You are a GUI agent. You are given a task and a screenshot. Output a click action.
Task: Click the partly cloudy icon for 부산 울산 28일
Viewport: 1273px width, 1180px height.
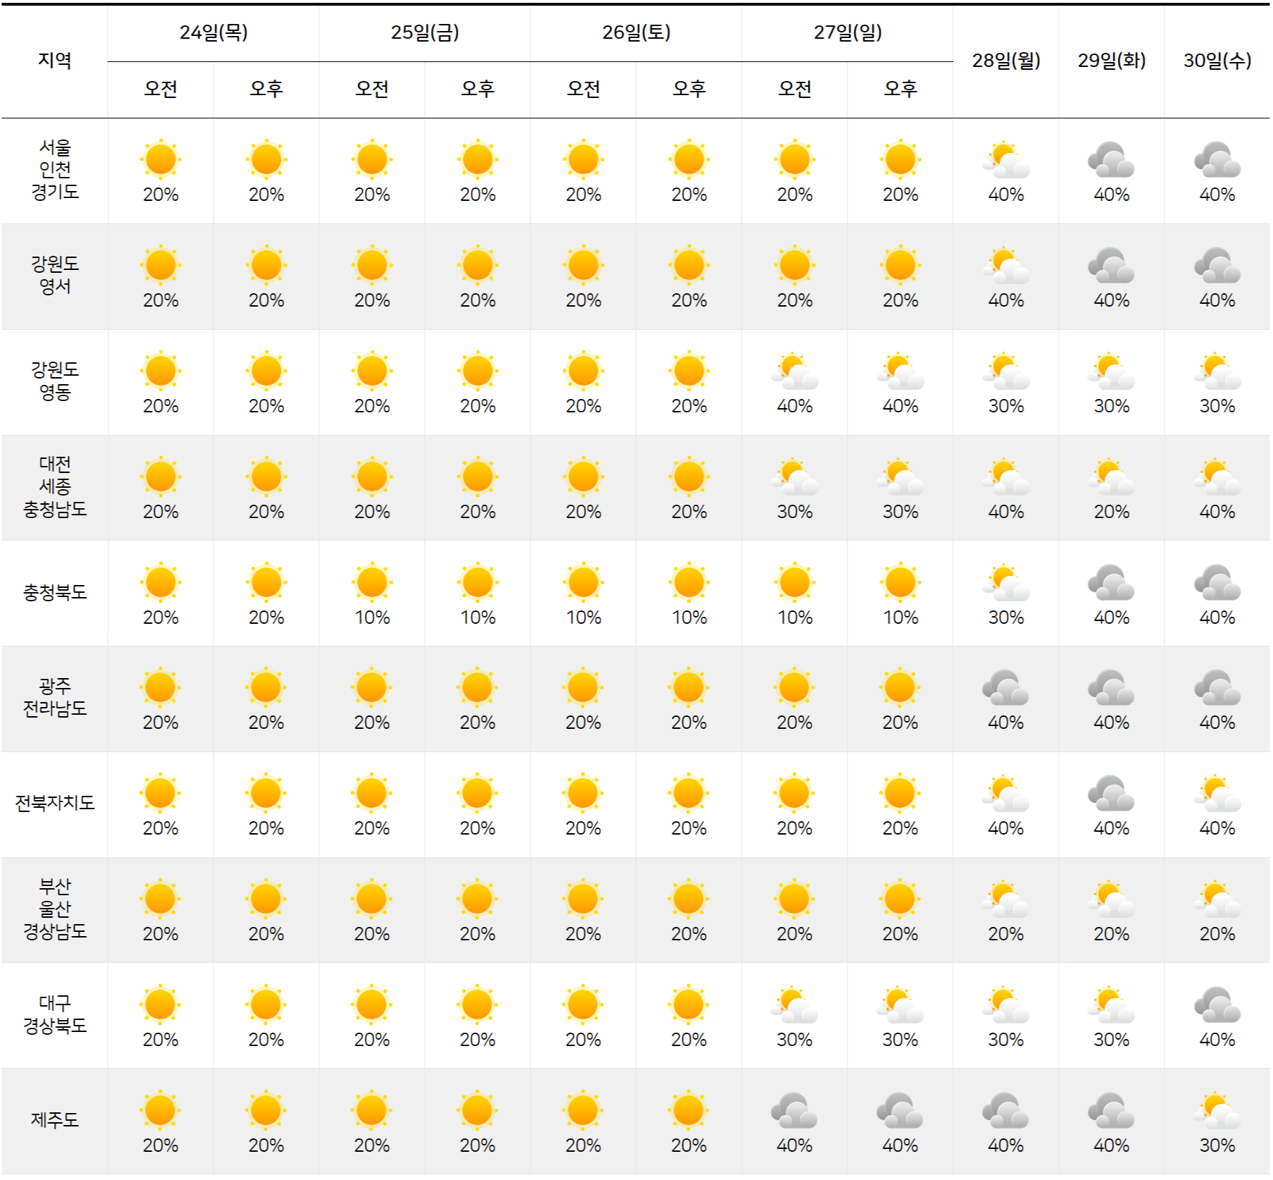pos(1006,899)
